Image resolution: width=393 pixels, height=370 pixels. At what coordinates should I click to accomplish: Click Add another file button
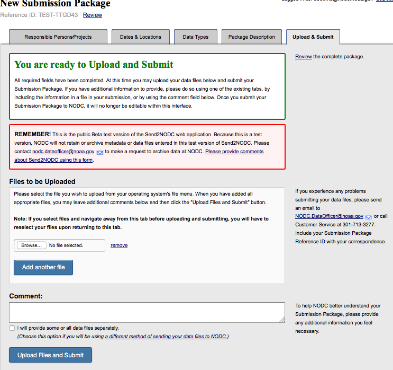point(43,267)
